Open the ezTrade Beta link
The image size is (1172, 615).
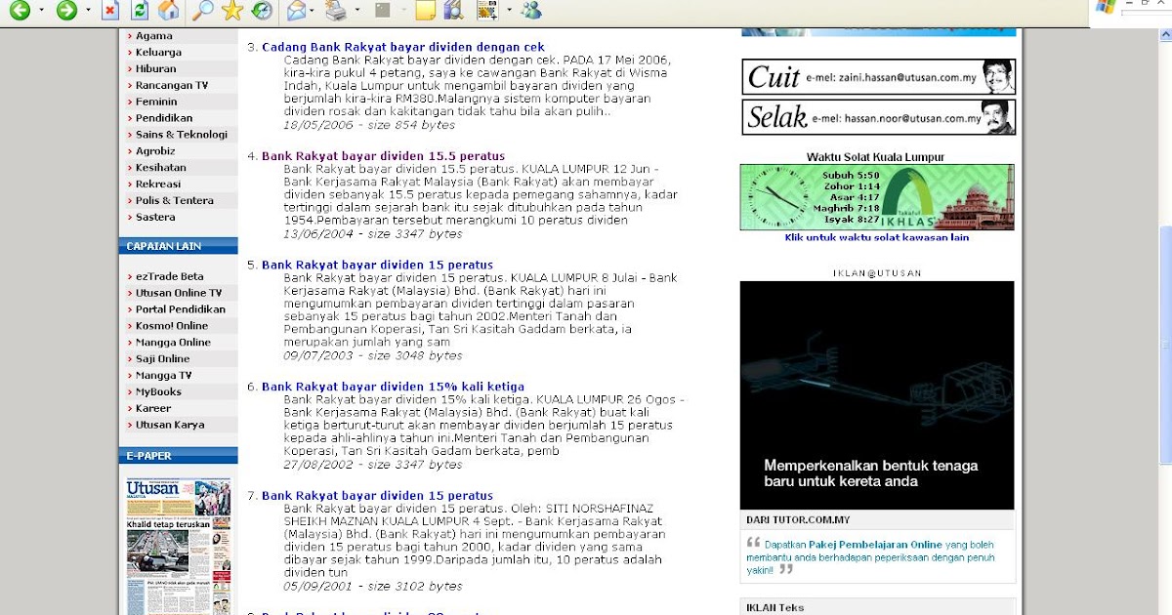170,276
